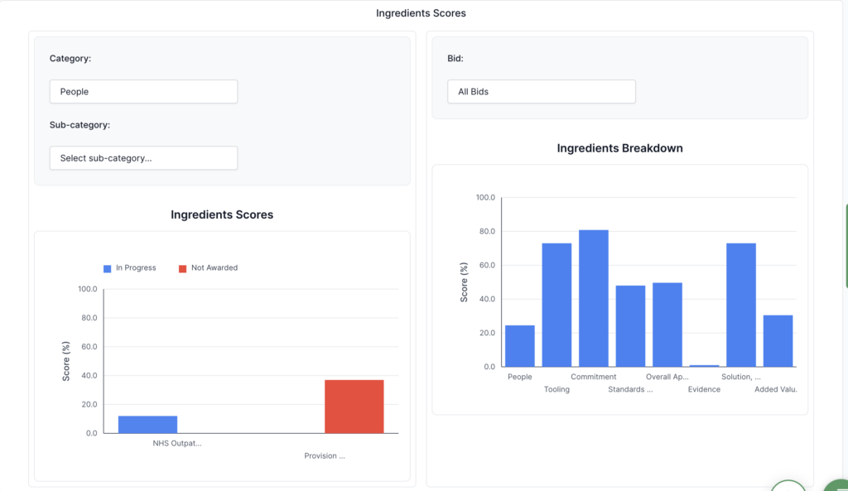Select the Overall Ap... bar
The width and height of the screenshot is (848, 491).
tap(667, 325)
